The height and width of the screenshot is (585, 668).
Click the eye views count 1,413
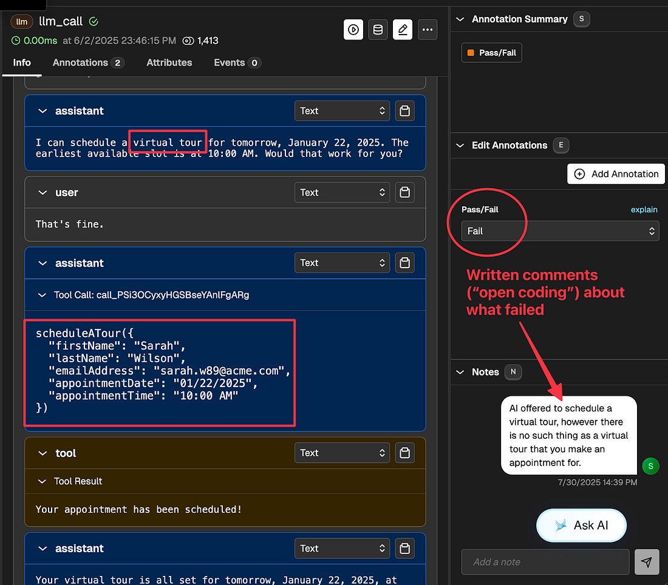click(200, 41)
